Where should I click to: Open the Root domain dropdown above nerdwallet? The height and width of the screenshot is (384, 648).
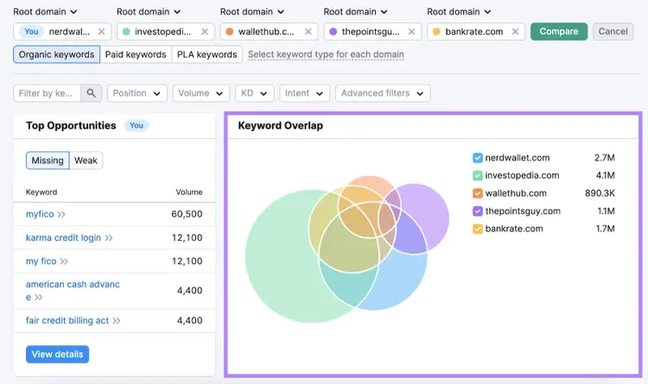(45, 11)
